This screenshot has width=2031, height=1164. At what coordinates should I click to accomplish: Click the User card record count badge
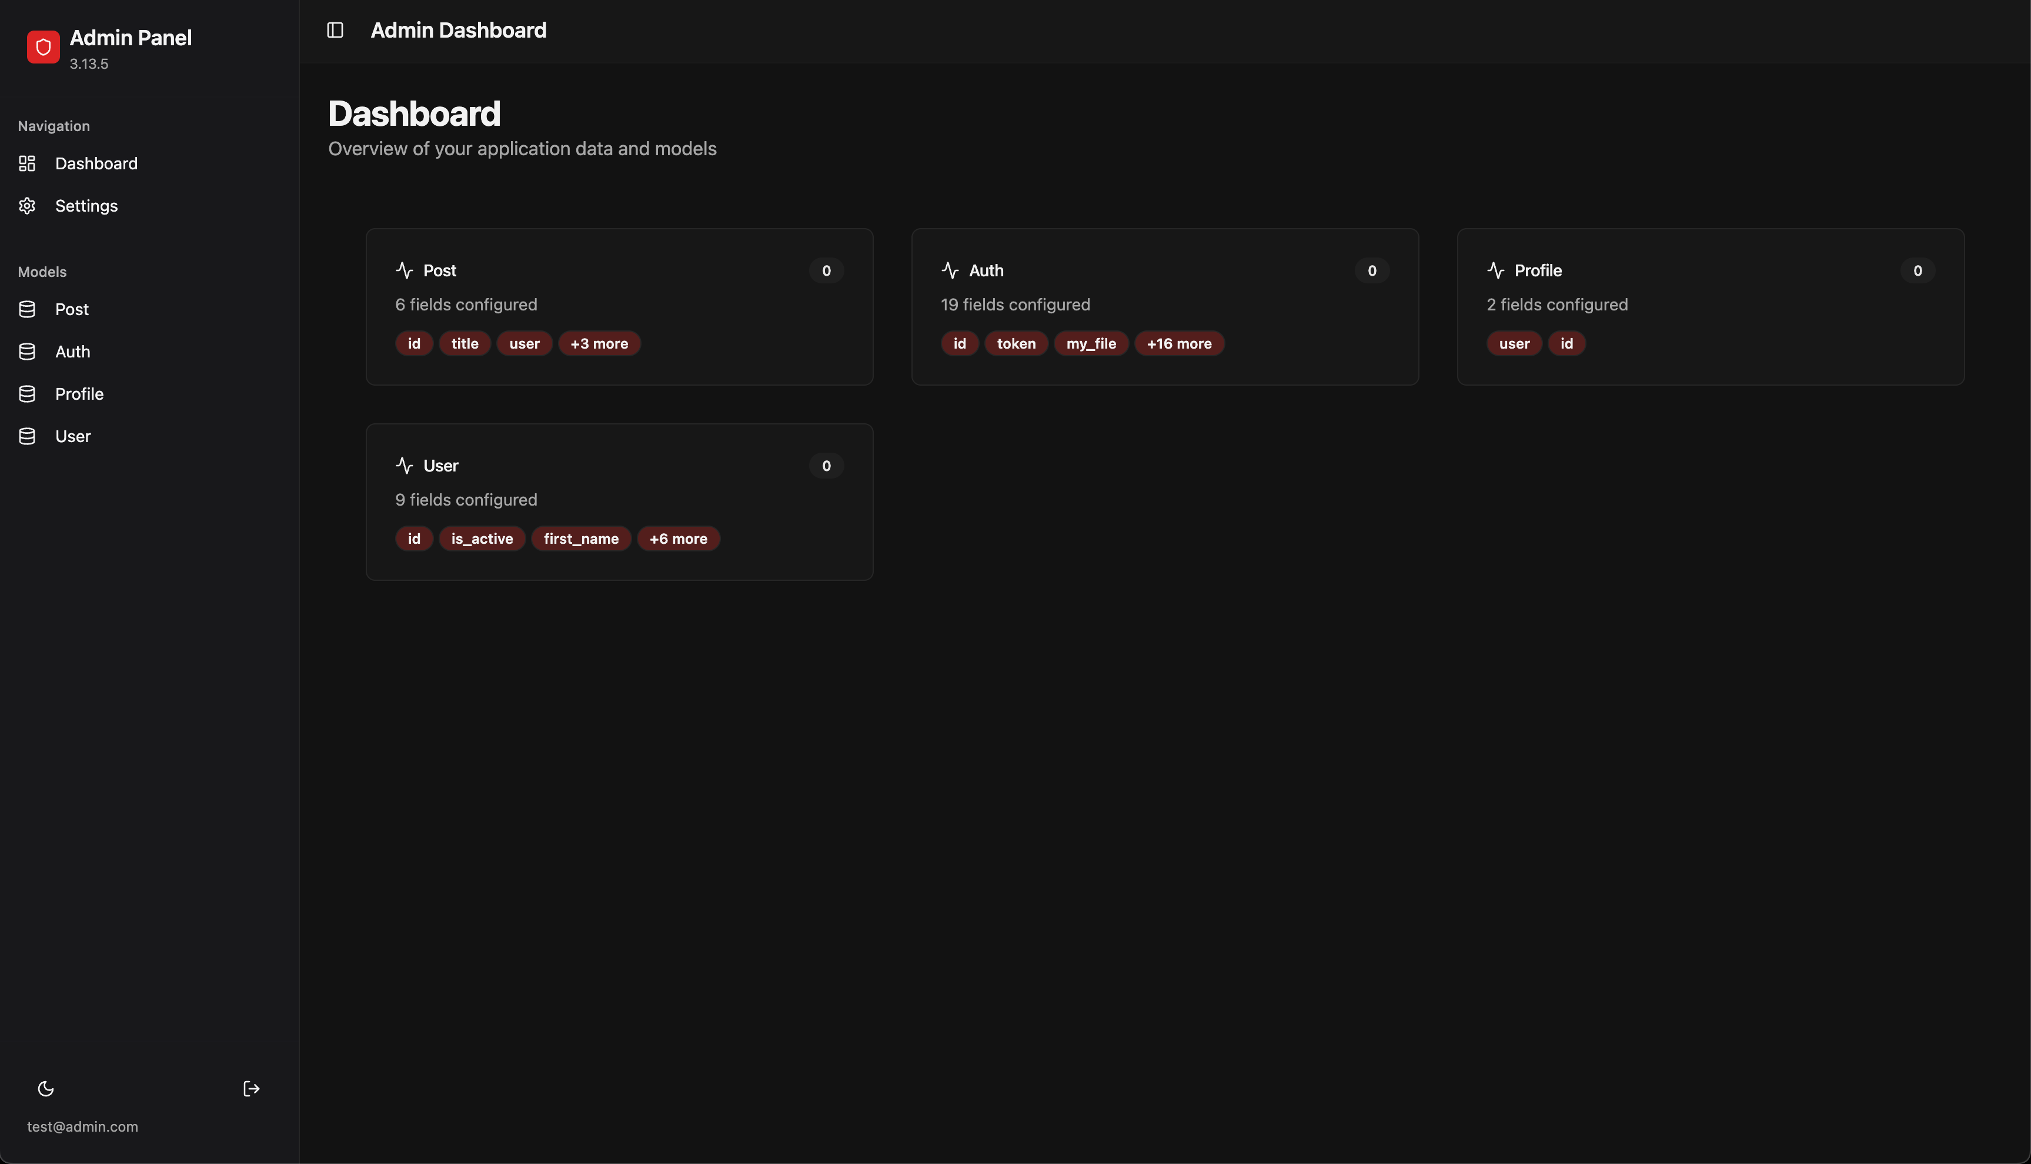coord(826,466)
